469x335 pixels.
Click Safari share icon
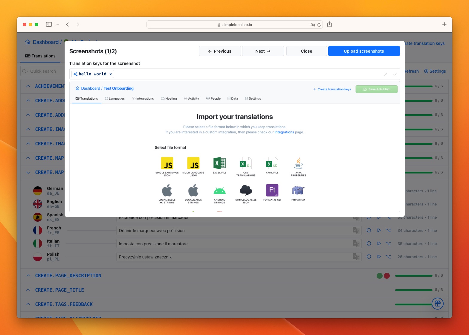click(x=329, y=24)
